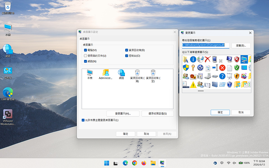
Task: Choose the monitor with moon sleep icon
Action: [x=229, y=59]
